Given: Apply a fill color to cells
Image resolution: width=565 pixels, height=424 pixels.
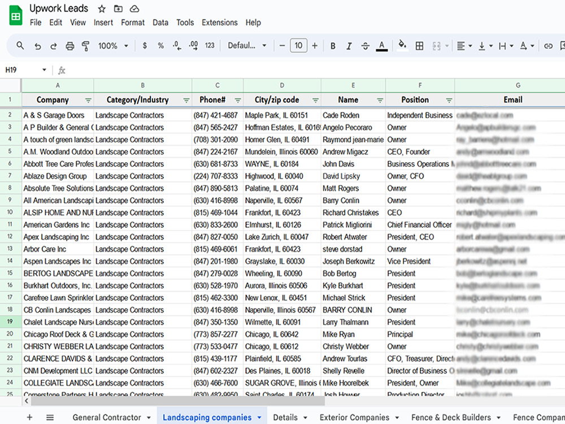Looking at the screenshot, I should pyautogui.click(x=402, y=45).
